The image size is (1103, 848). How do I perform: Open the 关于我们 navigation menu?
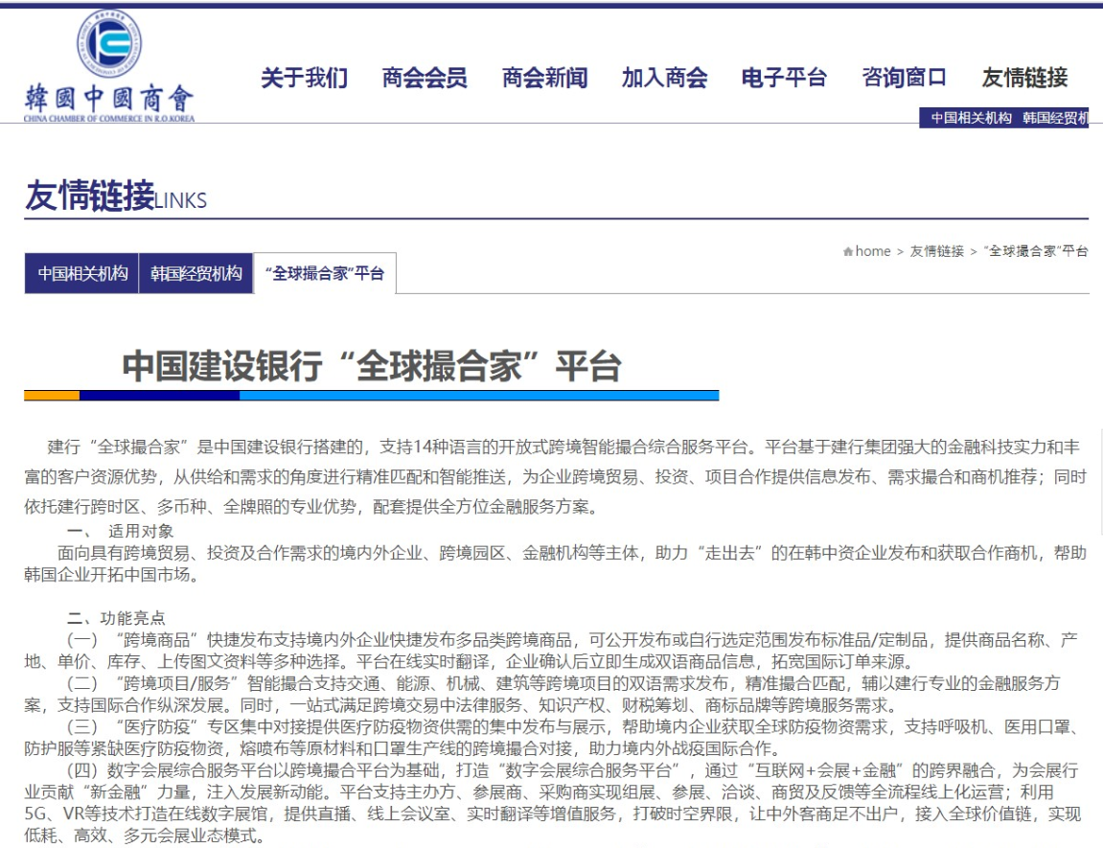pyautogui.click(x=305, y=78)
